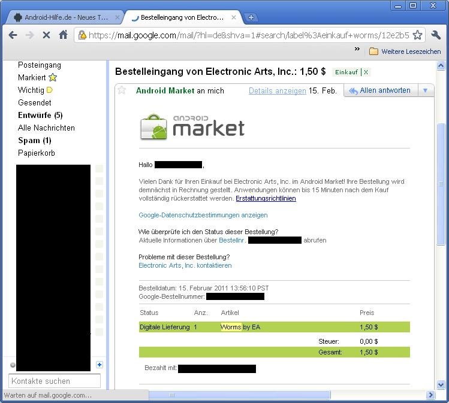Image resolution: width=449 pixels, height=403 pixels.
Task: Click the horizontal scrollbar thumb
Action: click(239, 395)
